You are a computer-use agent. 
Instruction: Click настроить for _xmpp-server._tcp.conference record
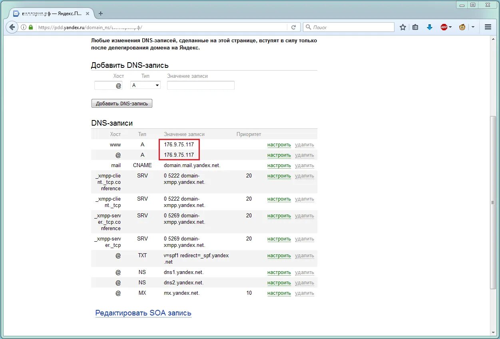click(x=279, y=216)
